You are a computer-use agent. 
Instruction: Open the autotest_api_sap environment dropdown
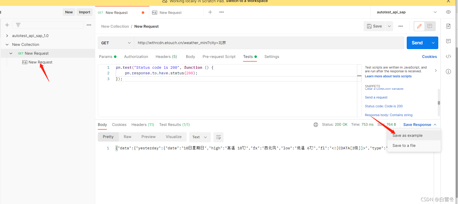(406, 12)
